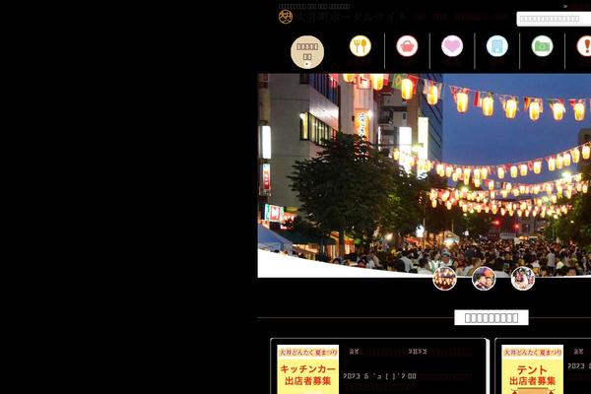Open the テント出店者募集 event banner
This screenshot has height=394, width=591.
point(532,369)
